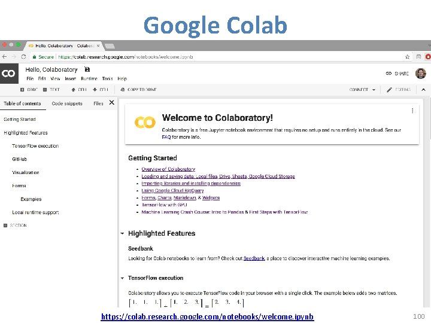The image size is (431, 323).
Task: Open the Overview of Colaboratory link
Action: 168,169
